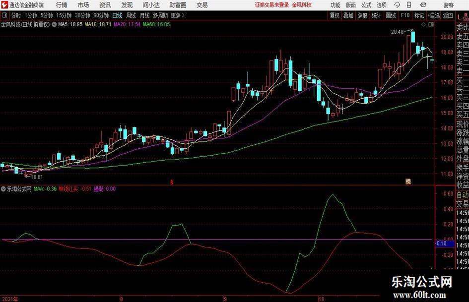Click the MAA: -0.36 indicator value
The image size is (469, 302).
pyautogui.click(x=45, y=189)
